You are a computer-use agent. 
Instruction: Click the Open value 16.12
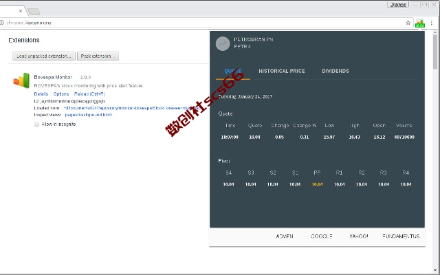pos(379,137)
